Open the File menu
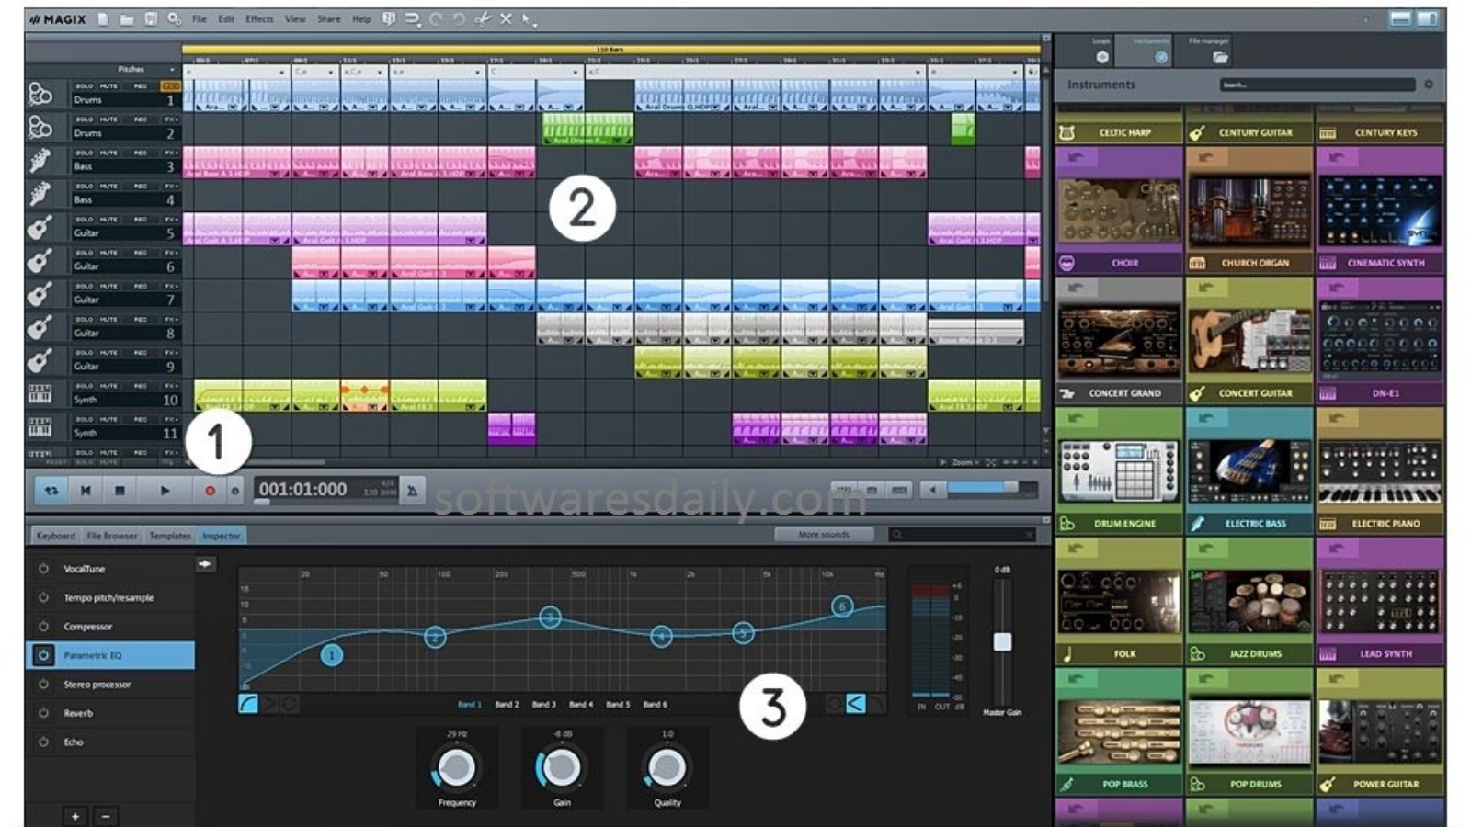This screenshot has width=1471, height=827. point(199,18)
